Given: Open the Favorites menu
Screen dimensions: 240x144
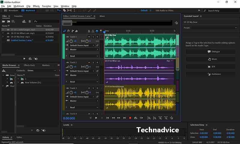Looking at the screenshot, I should click(46, 6).
